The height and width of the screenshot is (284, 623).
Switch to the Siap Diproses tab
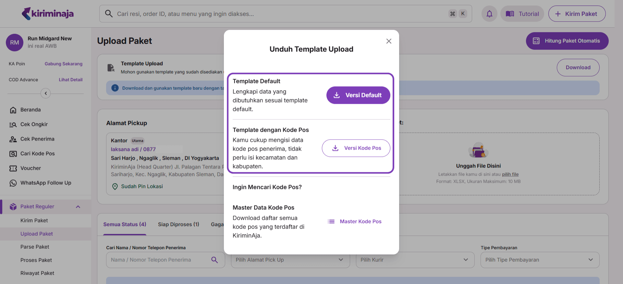pos(178,224)
